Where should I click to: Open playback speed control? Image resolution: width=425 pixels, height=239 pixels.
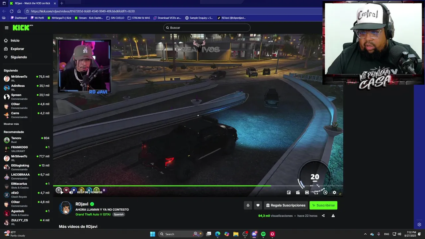pos(325,192)
